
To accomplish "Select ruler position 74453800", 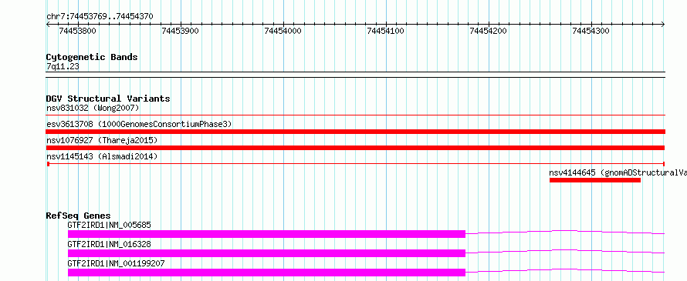I will click(x=77, y=31).
